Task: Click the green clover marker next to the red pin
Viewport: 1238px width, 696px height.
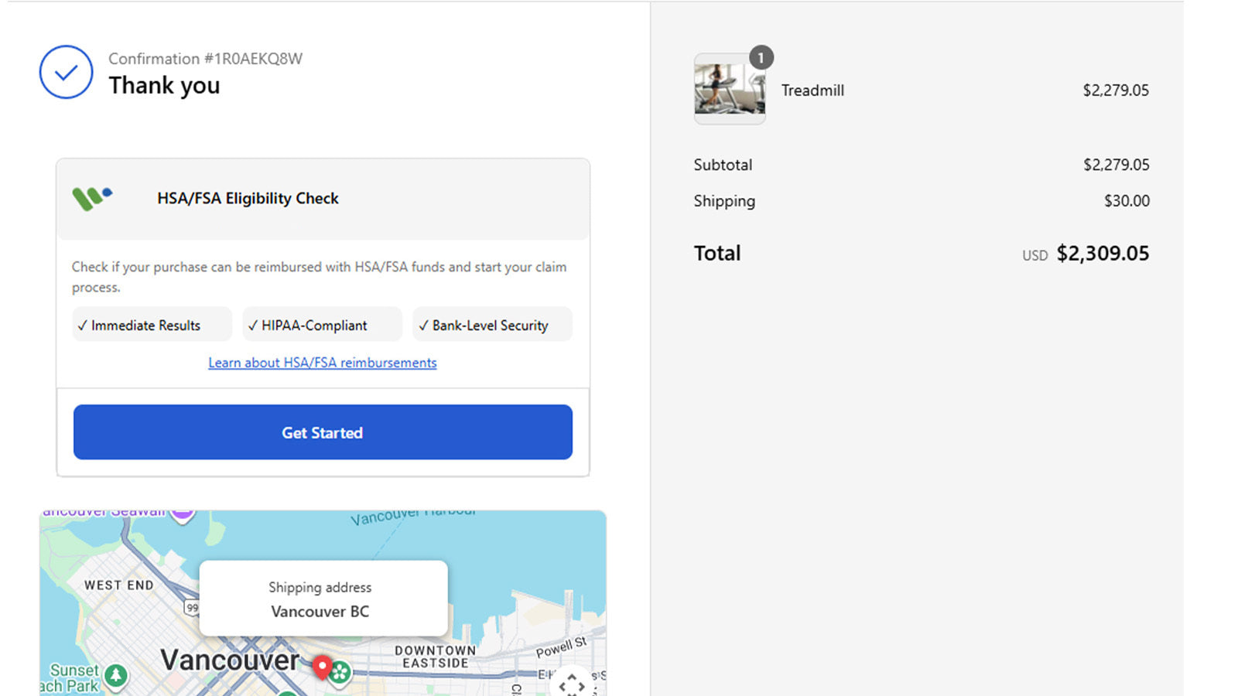Action: point(340,673)
